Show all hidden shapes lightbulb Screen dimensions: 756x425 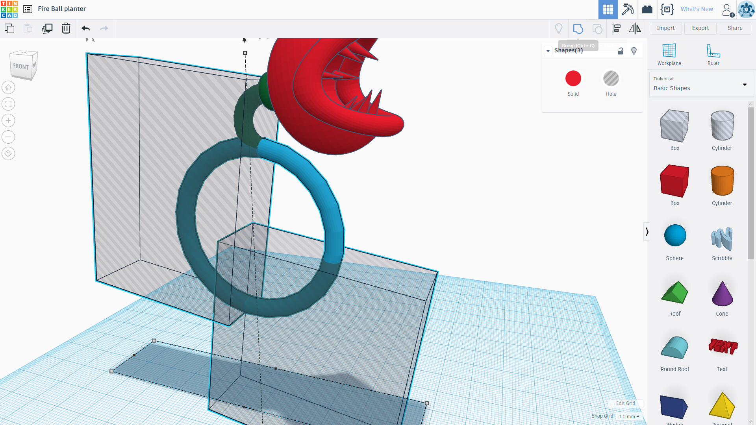(558, 28)
